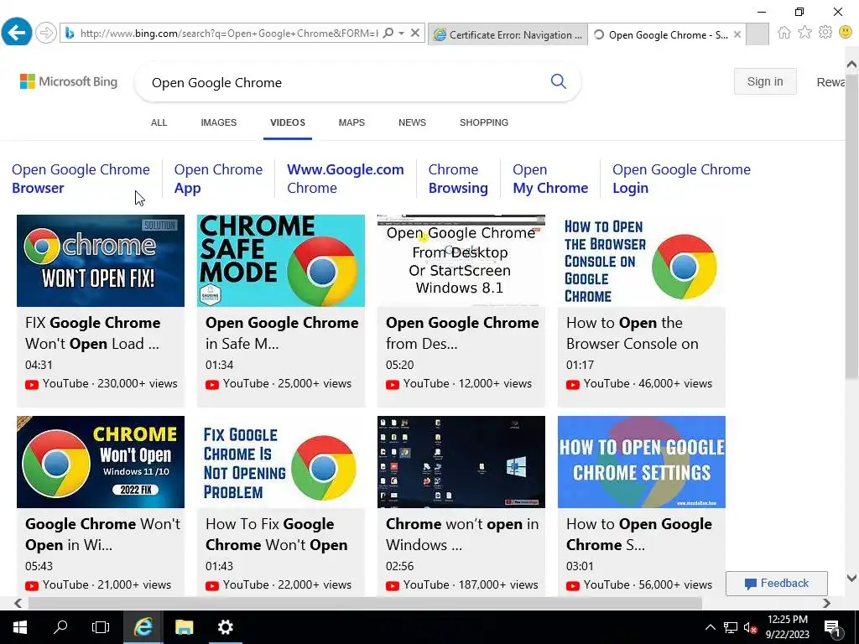Click title Open Google Chrome from Des...
This screenshot has height=644, width=859.
coord(462,333)
